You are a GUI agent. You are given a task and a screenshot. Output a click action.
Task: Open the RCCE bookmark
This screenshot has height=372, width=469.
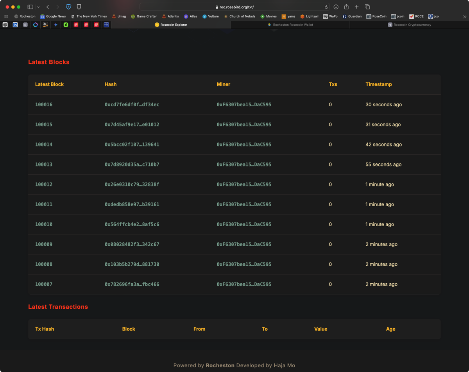416,16
